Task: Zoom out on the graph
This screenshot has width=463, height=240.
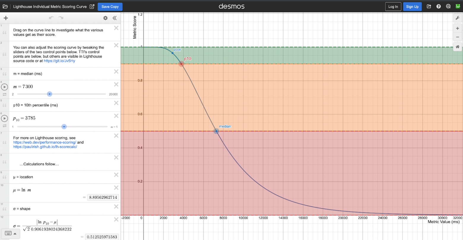Action: point(458,37)
